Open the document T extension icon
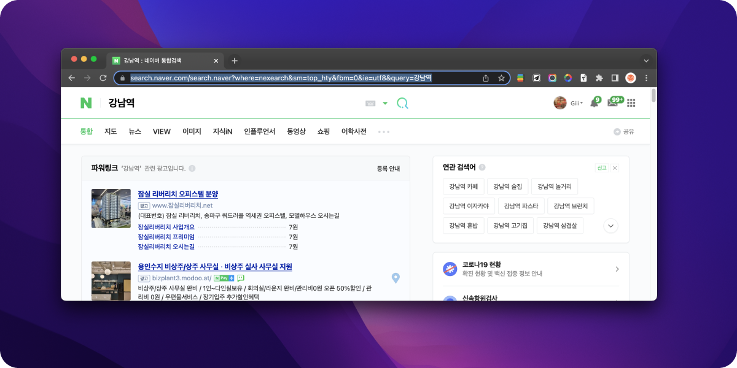 pos(583,78)
